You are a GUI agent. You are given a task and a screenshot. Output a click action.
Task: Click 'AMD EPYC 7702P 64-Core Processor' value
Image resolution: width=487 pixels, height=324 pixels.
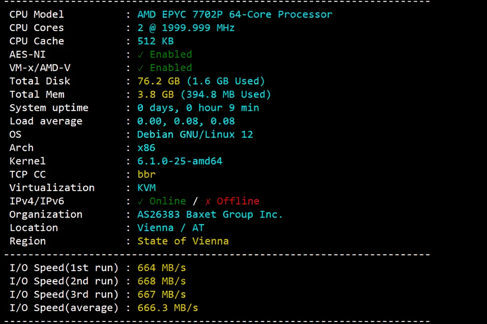(235, 14)
